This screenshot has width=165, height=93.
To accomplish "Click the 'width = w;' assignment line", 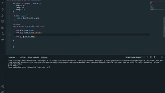I will [x=20, y=6].
